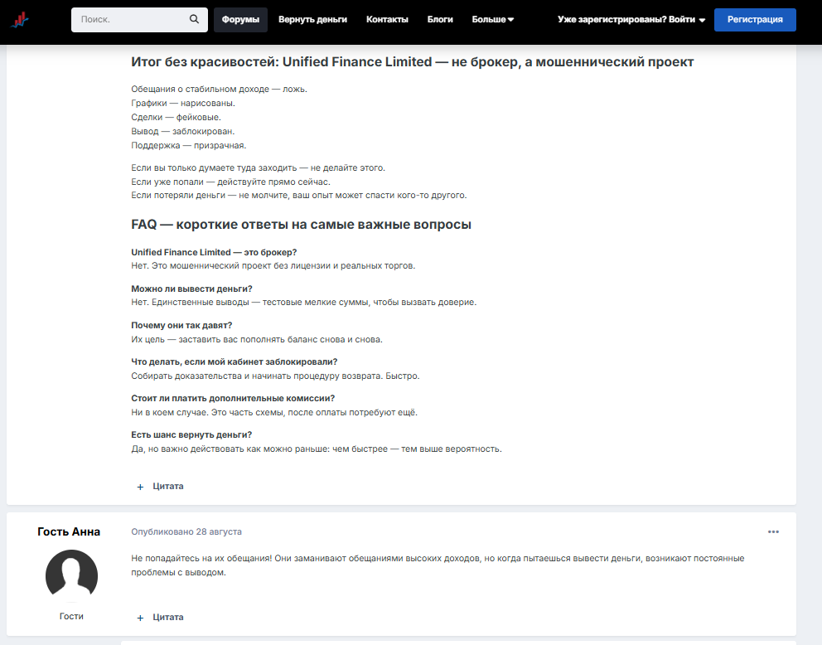The image size is (822, 645).
Task: Click Гость Анна's avatar image
Action: point(71,575)
